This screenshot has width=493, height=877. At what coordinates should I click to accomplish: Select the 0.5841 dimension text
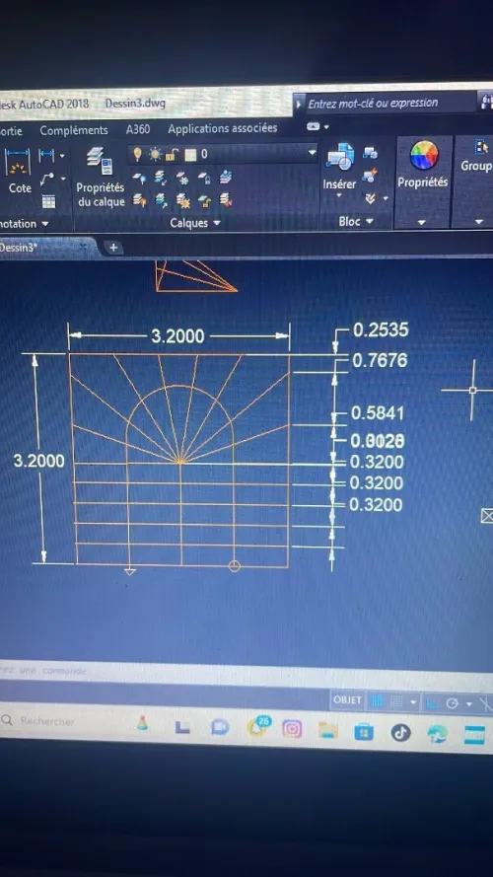[378, 413]
